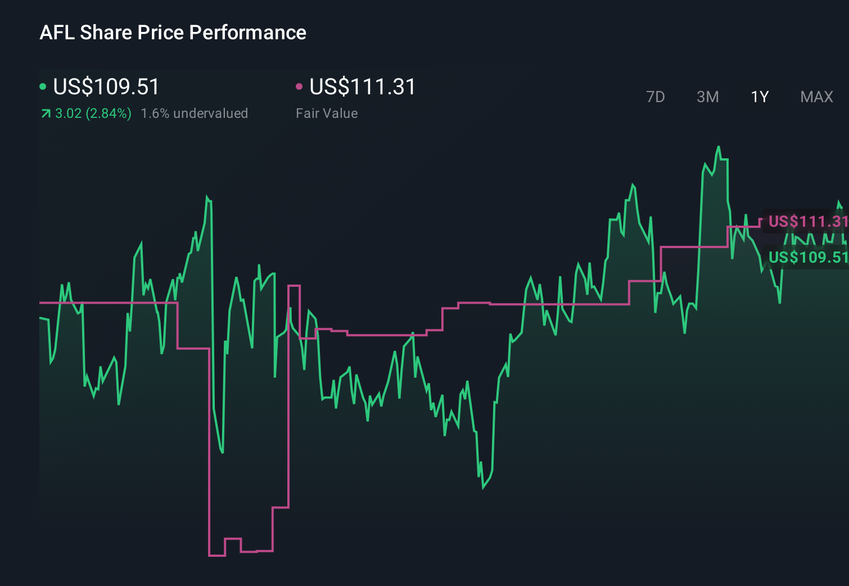Click the lowest dip of the pink line
Viewport: 849px width, 586px height.
[218, 555]
